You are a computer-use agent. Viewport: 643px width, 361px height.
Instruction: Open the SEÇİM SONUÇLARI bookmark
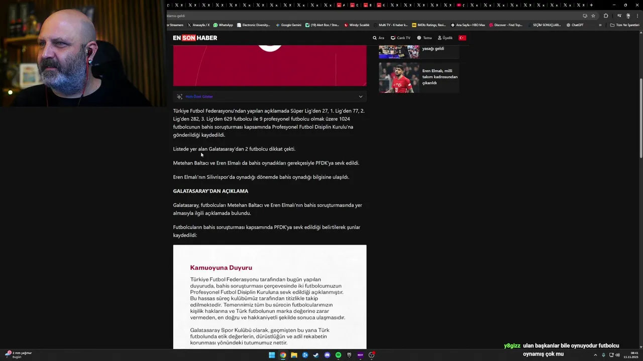tap(545, 25)
